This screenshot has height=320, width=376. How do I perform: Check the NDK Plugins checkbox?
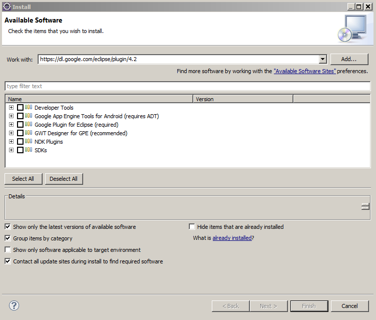[x=21, y=142]
